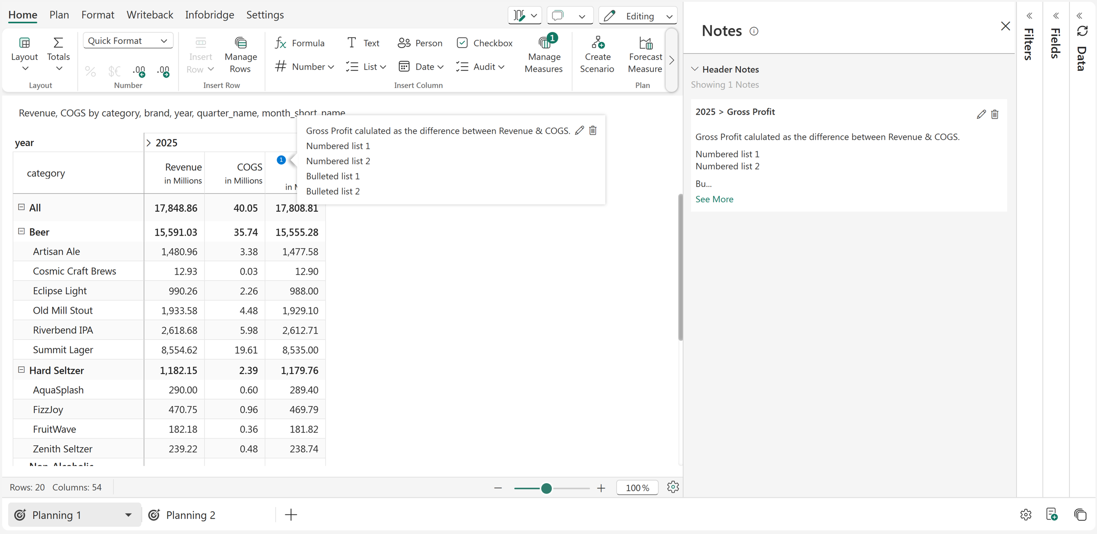Screen dimensions: 1097x534
Task: Collapse the Beer category row
Action: [x=21, y=231]
